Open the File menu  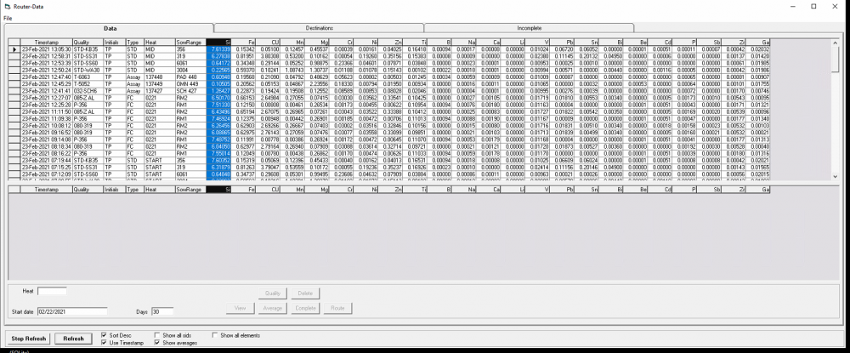tap(7, 18)
